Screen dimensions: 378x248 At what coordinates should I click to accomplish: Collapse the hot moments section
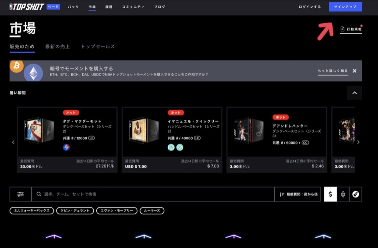354,93
